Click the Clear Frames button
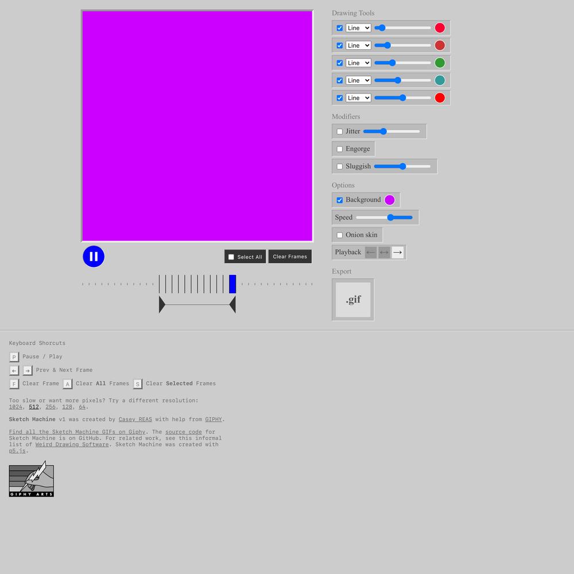 click(290, 257)
